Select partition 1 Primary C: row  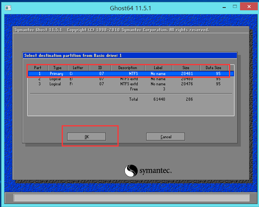point(131,73)
